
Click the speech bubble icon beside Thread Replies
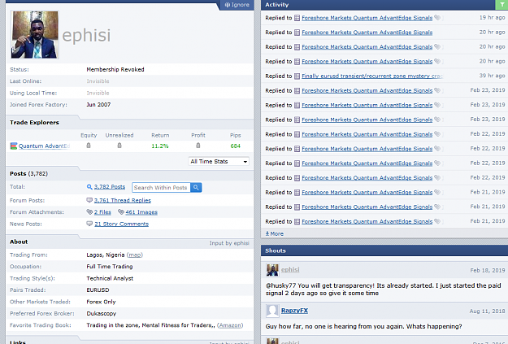pos(89,200)
